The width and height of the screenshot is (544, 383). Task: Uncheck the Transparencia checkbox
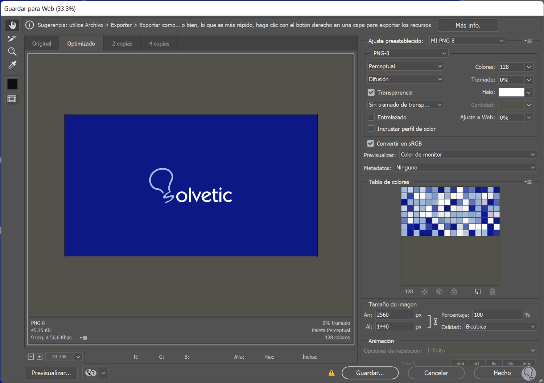pyautogui.click(x=371, y=92)
